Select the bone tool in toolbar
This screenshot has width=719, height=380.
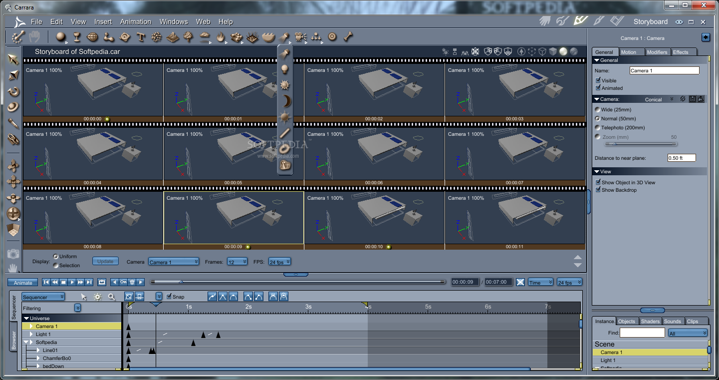(348, 36)
